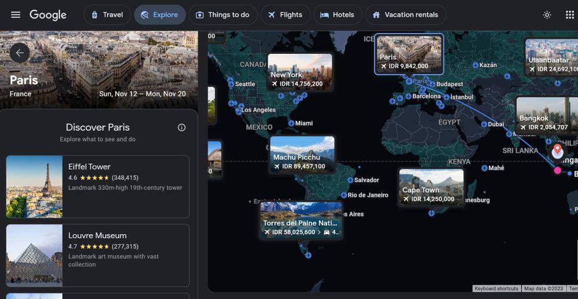
Task: Select the Ulaanbaatar destination card
Action: (x=551, y=57)
